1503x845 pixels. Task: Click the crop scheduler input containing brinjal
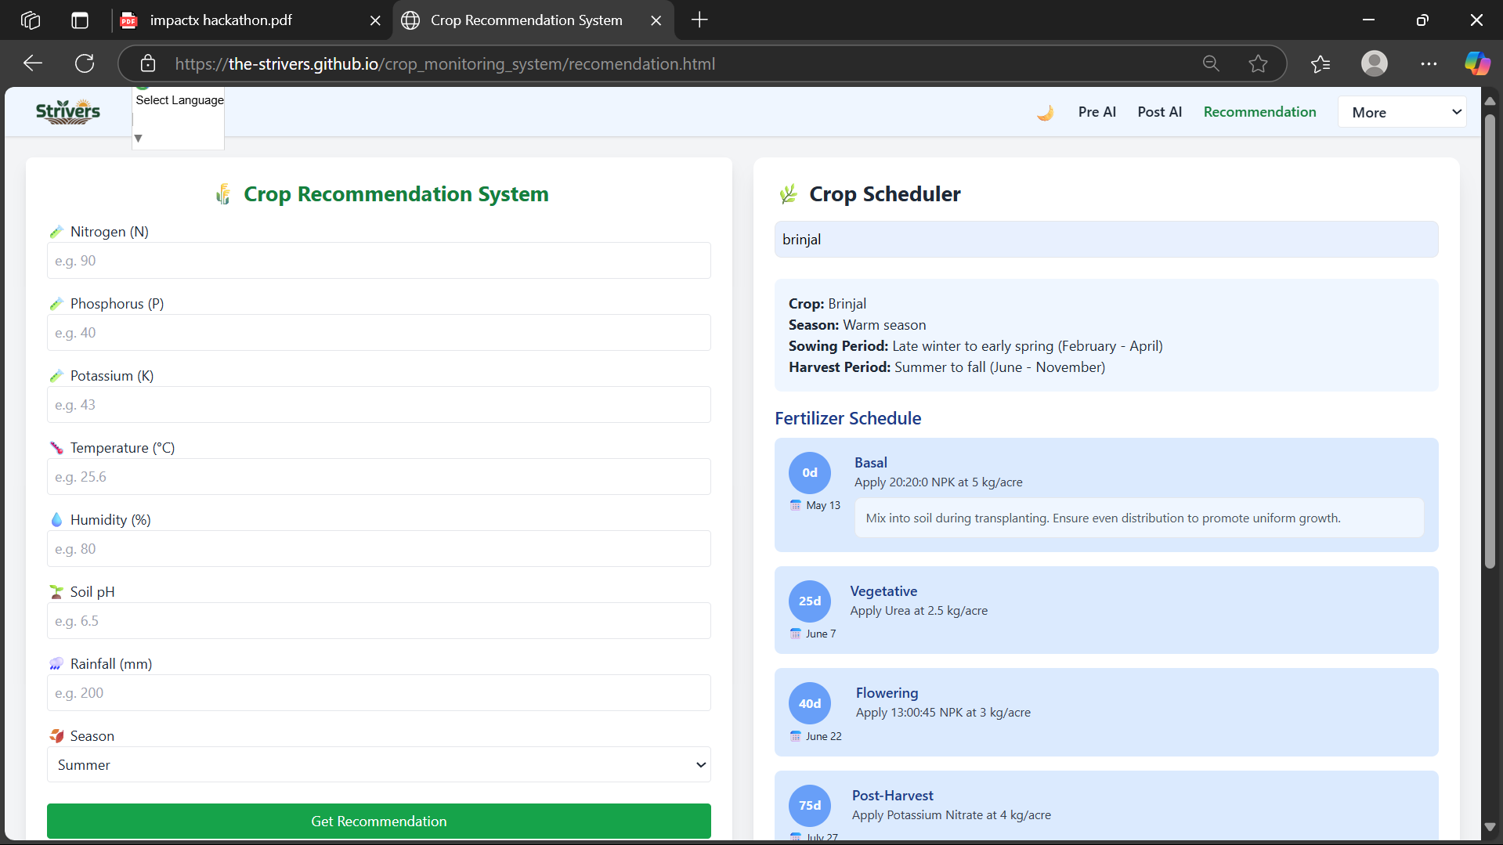[1105, 239]
